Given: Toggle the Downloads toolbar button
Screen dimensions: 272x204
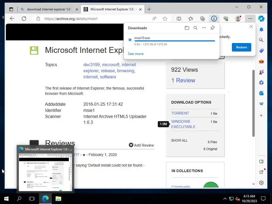Looking at the screenshot, I should pos(214,19).
